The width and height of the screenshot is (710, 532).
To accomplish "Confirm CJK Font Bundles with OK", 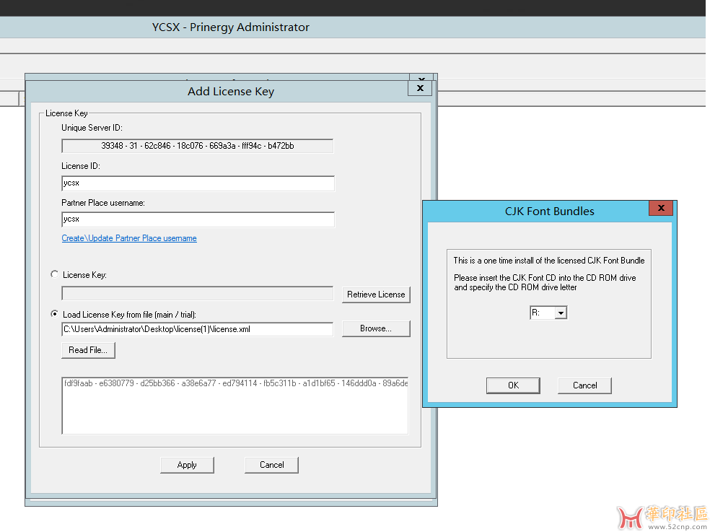I will (513, 385).
